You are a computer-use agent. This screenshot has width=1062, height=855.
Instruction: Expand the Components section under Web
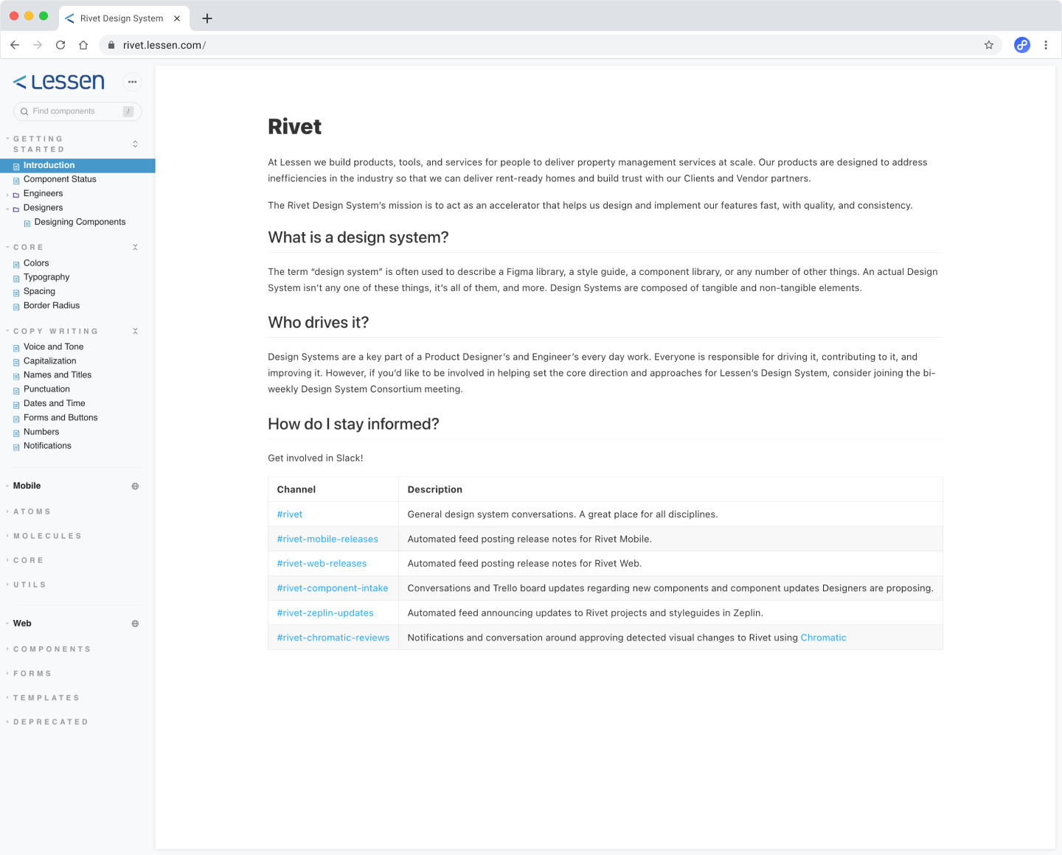[52, 649]
